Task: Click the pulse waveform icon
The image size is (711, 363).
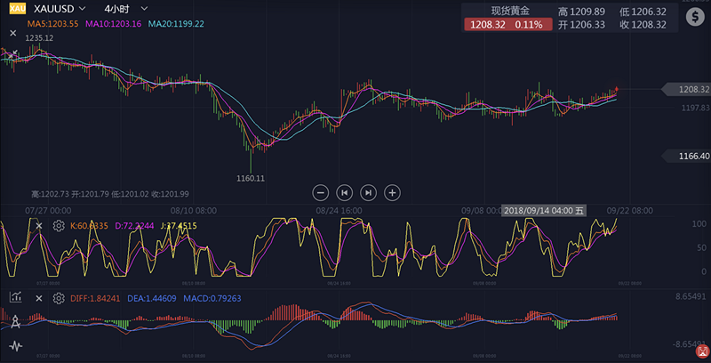Action: click(x=15, y=345)
